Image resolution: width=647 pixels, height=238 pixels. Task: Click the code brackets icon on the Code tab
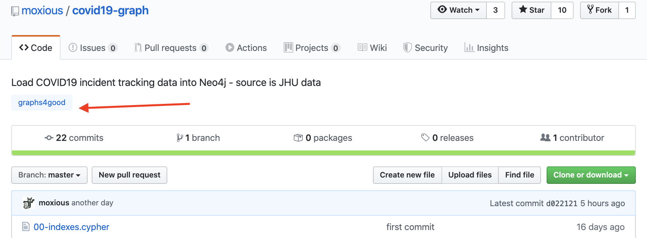point(24,48)
